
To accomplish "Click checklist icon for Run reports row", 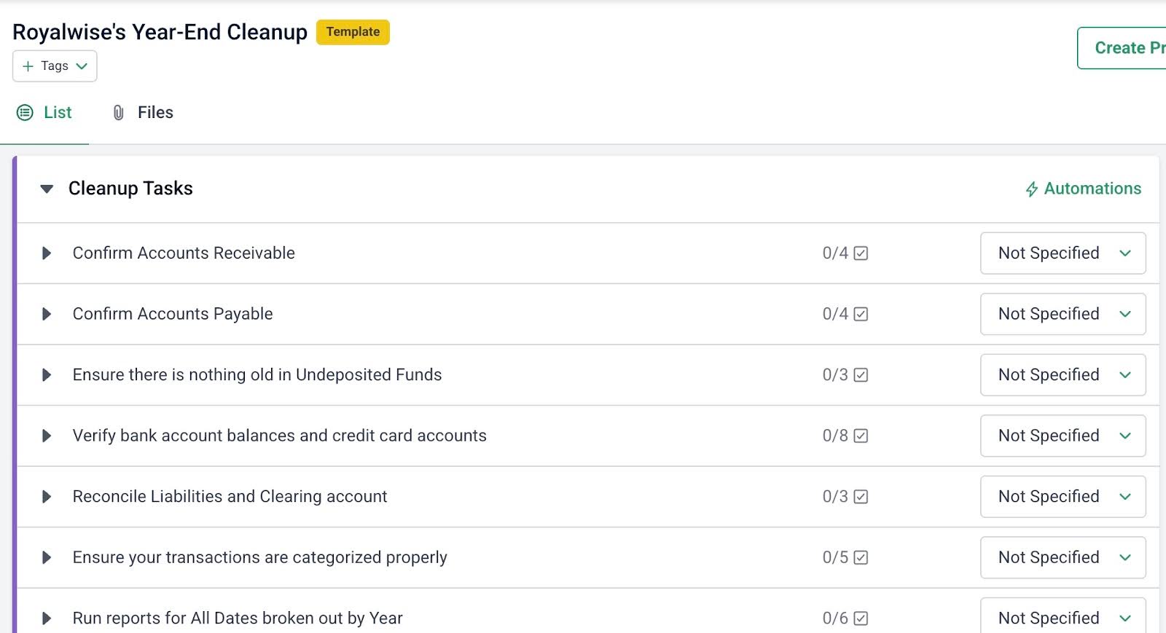I will [x=861, y=618].
